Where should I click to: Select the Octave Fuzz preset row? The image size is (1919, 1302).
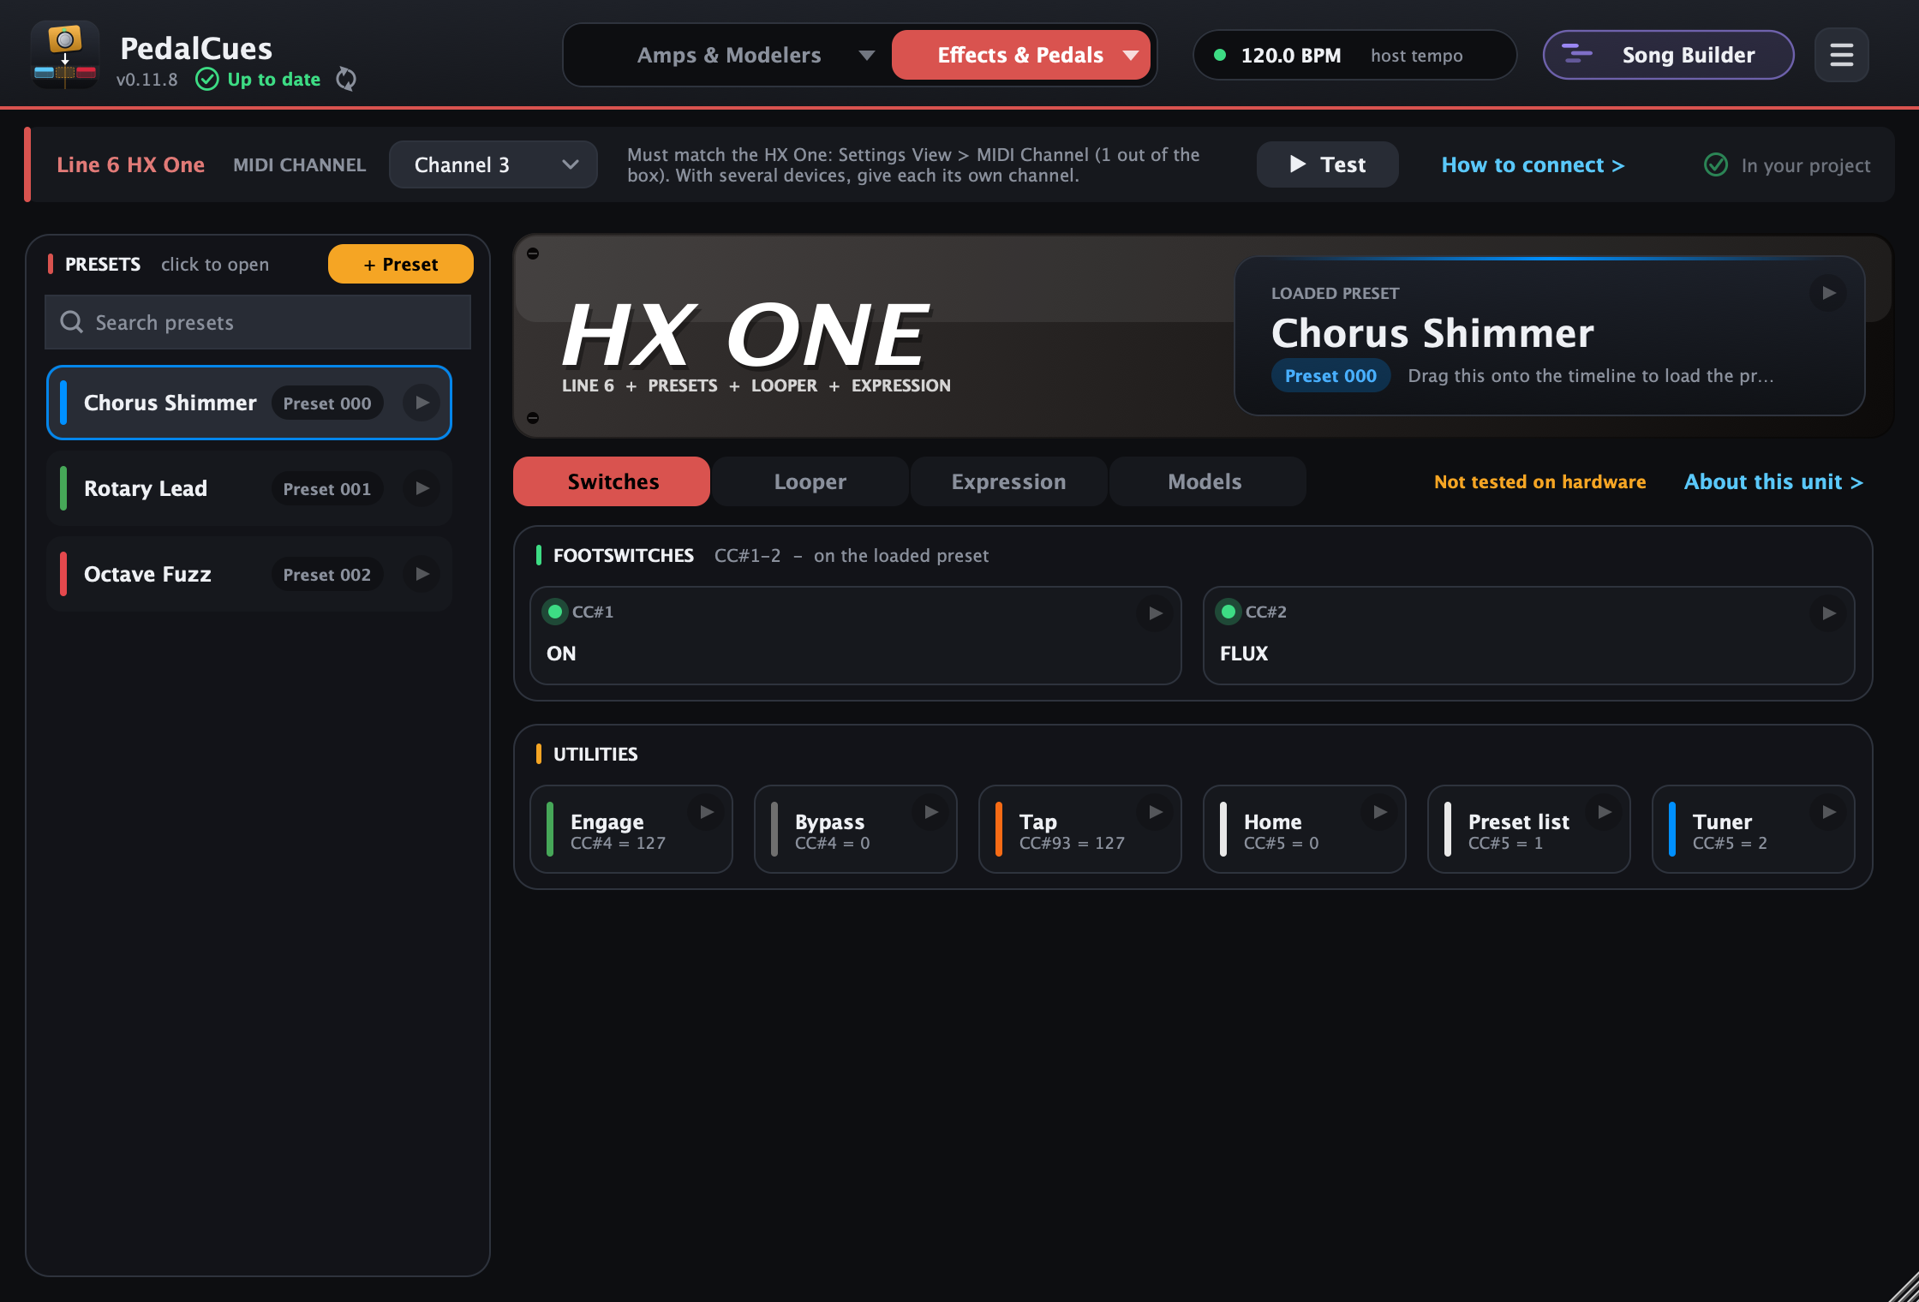[x=249, y=574]
